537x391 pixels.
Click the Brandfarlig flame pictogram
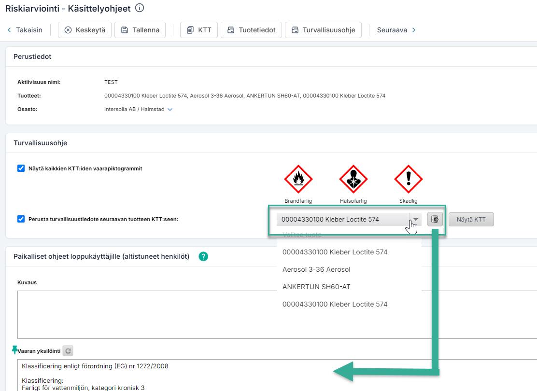298,179
